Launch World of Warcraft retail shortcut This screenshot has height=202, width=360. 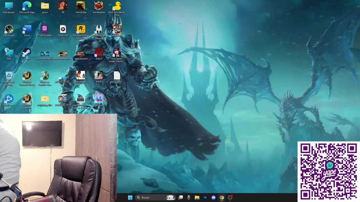click(x=27, y=102)
